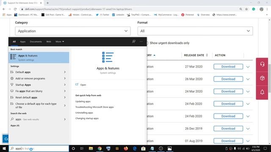Open Uninstalling apps web help link
The image size is (271, 152).
click(84, 113)
